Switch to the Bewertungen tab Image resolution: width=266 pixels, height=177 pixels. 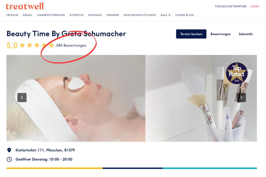point(221,34)
